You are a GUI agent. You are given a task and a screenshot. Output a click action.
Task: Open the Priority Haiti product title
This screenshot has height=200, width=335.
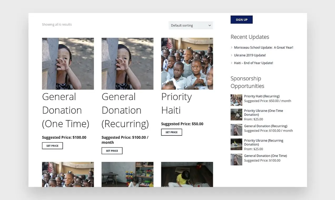pos(176,103)
